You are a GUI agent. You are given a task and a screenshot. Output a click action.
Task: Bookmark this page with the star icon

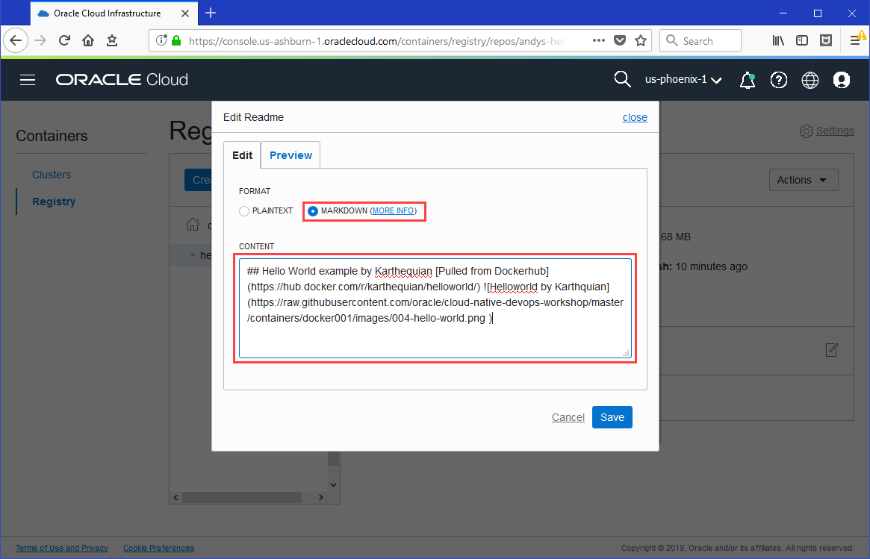[x=641, y=40]
